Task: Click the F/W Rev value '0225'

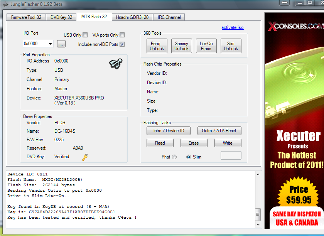Action: (x=59, y=140)
